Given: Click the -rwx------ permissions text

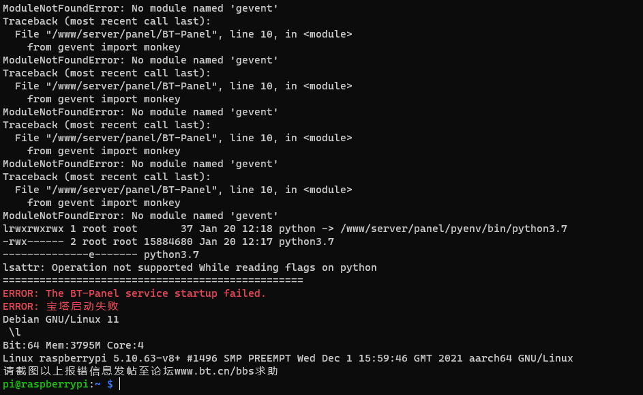Looking at the screenshot, I should (x=33, y=242).
